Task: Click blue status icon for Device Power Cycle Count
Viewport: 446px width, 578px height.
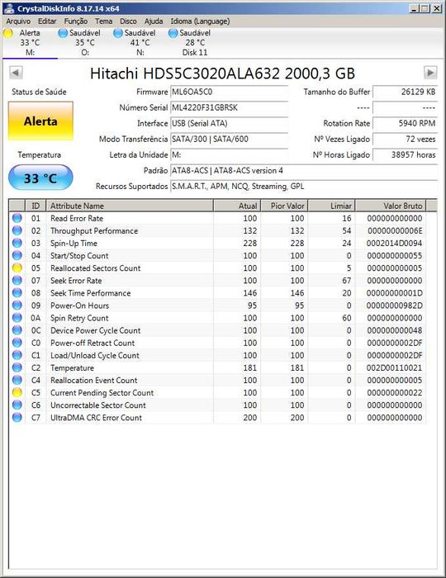Action: [17, 330]
